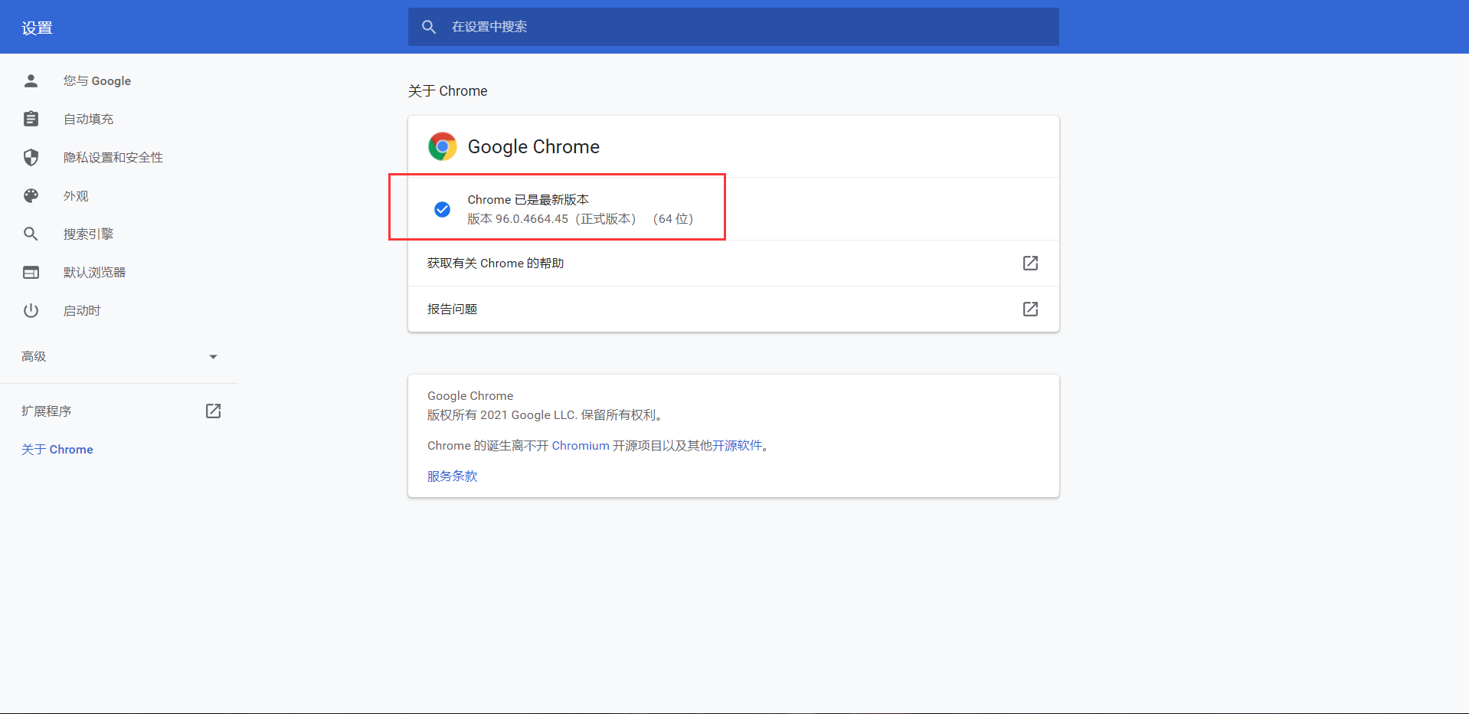The image size is (1469, 714).
Task: Click the open-in-new icon for 获取有关 Chrome 的帮助
Action: [1030, 263]
